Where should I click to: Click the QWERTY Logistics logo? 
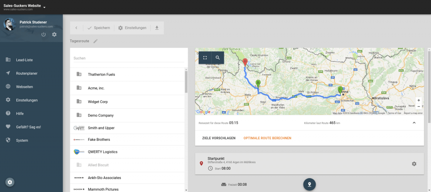click(x=79, y=152)
